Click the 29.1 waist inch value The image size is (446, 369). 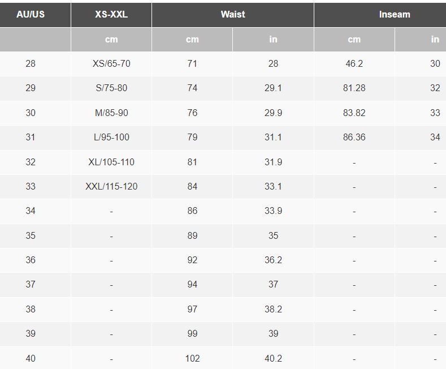[273, 88]
